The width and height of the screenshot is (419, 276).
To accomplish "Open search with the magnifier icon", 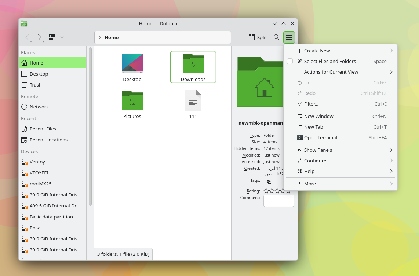I will [x=277, y=37].
